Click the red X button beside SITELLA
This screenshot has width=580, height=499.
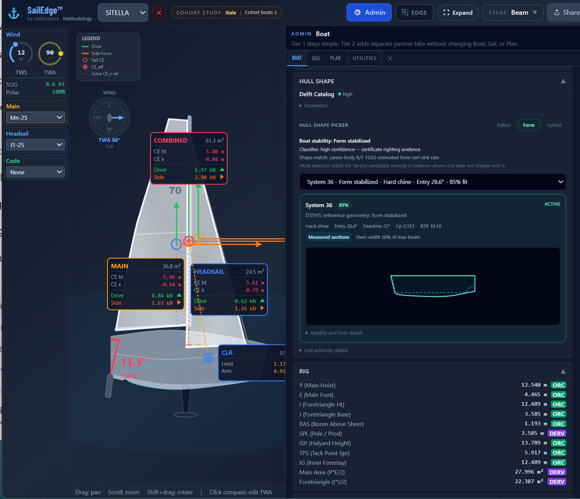(x=159, y=13)
